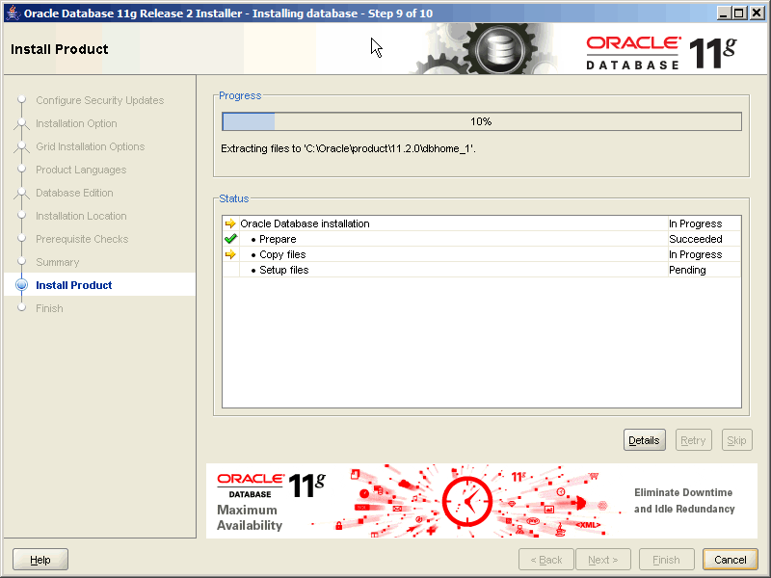Click the 10% progress bar
The width and height of the screenshot is (771, 578).
click(x=481, y=121)
